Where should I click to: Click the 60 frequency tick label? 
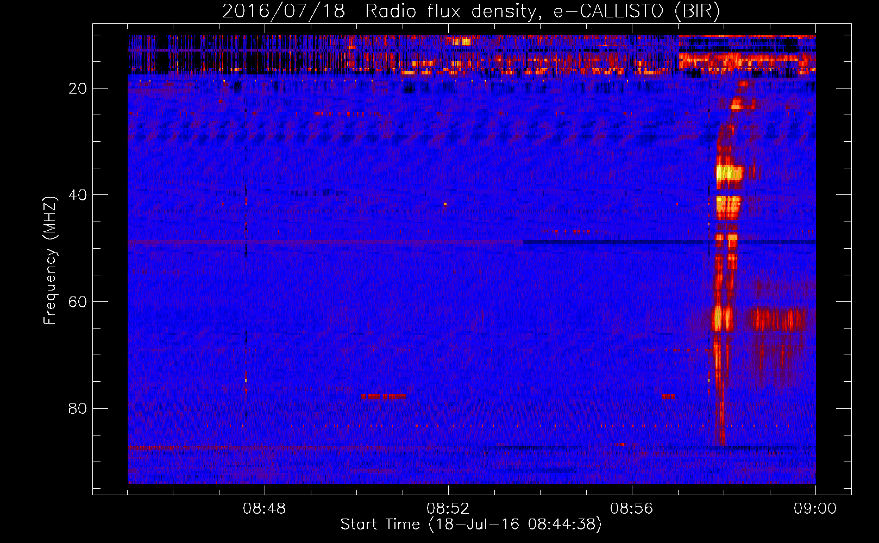click(x=78, y=302)
